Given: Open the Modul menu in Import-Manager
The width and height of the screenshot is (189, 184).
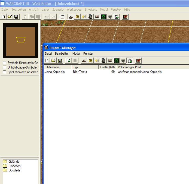Looking at the screenshot, I should [76, 54].
